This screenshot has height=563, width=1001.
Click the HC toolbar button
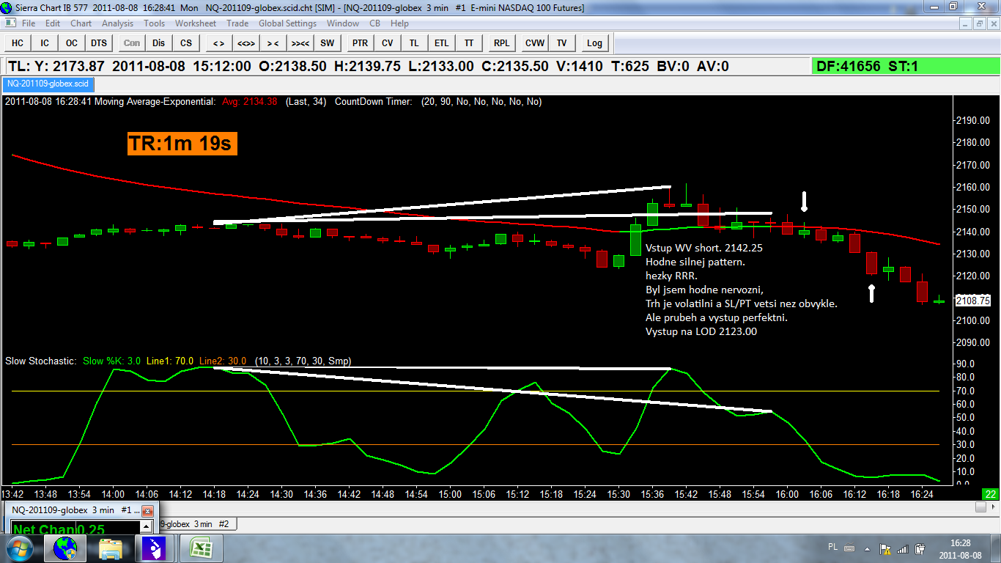tap(18, 43)
